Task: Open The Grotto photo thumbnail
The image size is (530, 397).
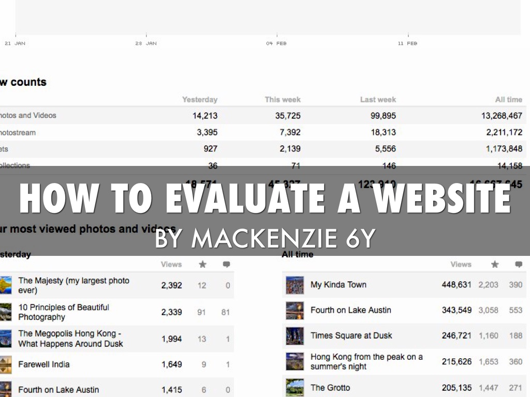Action: pyautogui.click(x=295, y=387)
